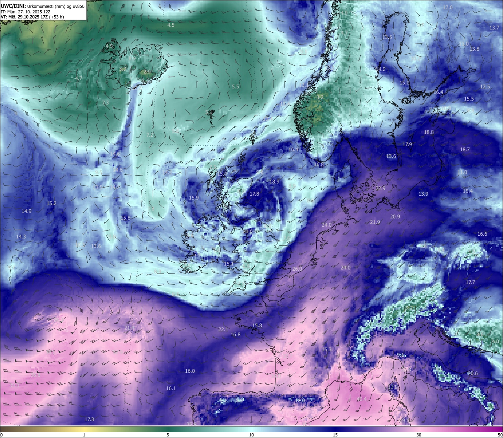This screenshot has width=503, height=438.
Task: Click the map value "21.4"
Action: pyautogui.click(x=129, y=328)
